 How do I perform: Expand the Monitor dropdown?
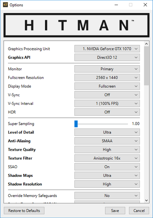pos(107,69)
